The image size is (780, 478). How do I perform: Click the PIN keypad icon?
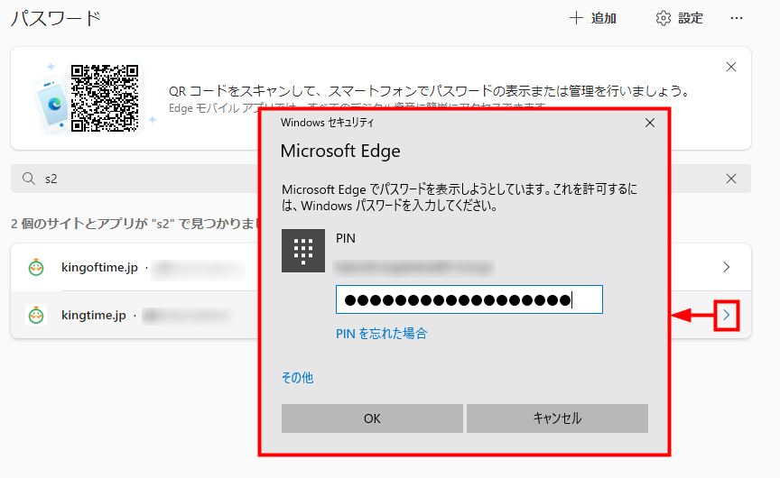[303, 251]
